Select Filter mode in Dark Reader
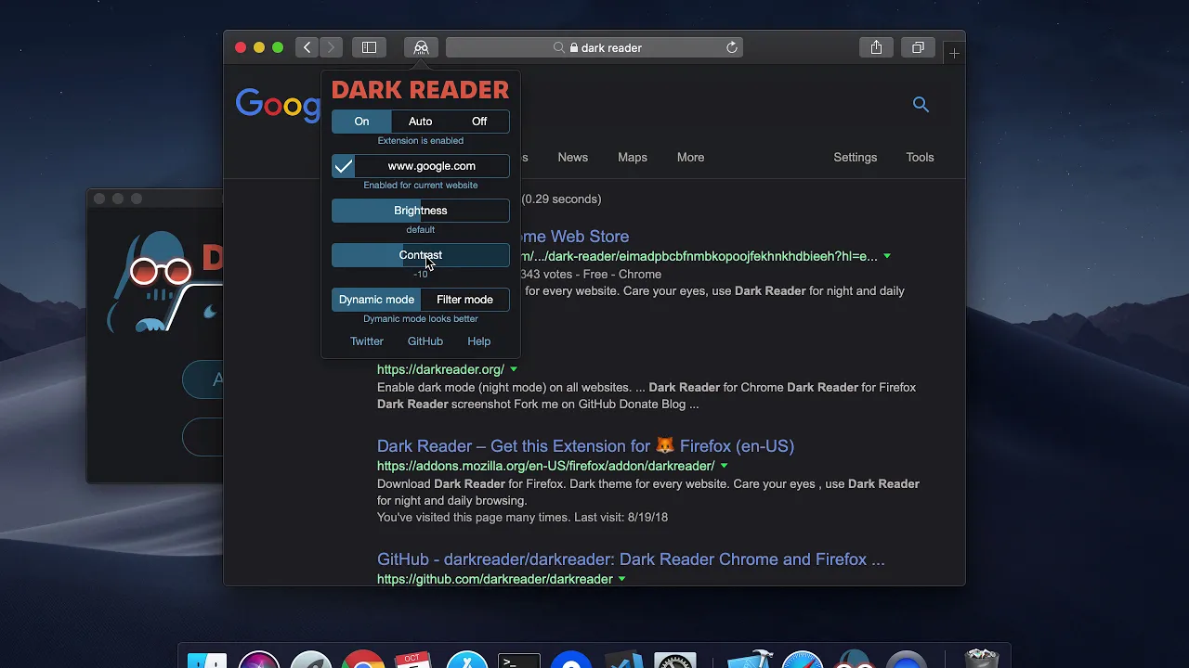The image size is (1189, 668). [x=464, y=300]
